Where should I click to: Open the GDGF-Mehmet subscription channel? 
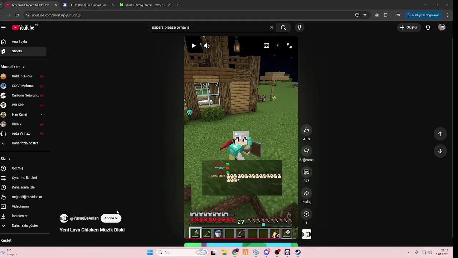coord(23,86)
